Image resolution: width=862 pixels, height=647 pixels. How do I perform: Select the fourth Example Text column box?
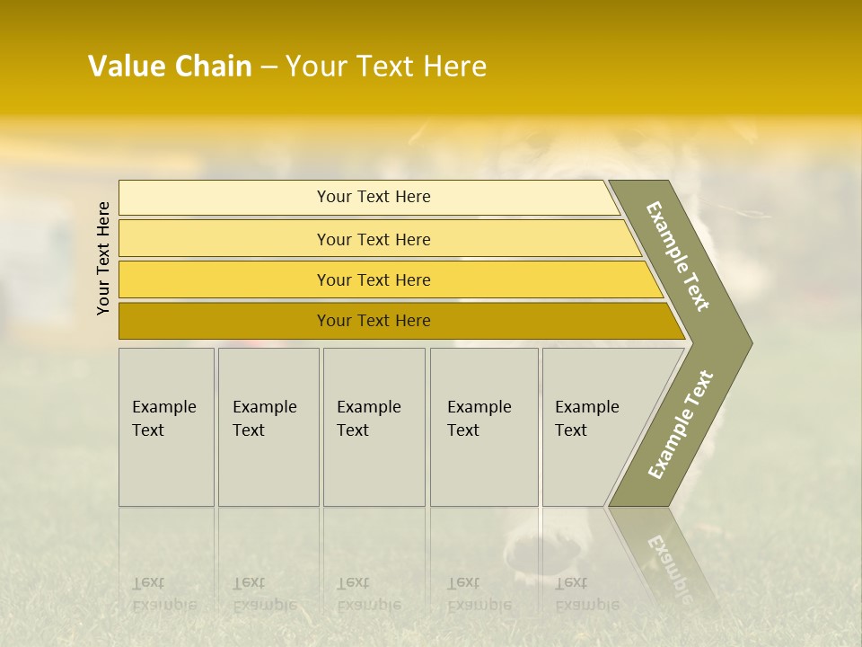pyautogui.click(x=484, y=427)
